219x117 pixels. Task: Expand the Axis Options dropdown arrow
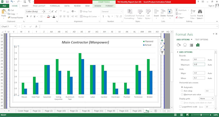(x=192, y=40)
